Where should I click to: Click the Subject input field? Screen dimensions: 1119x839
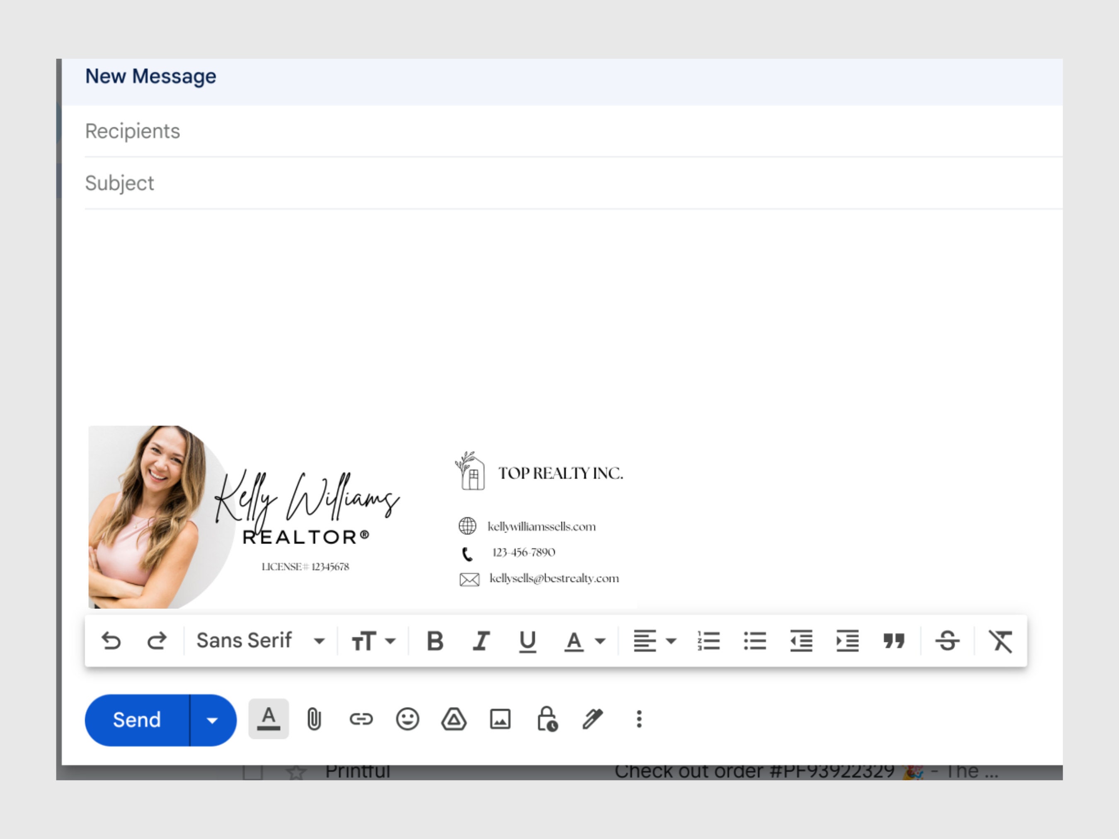(354, 183)
